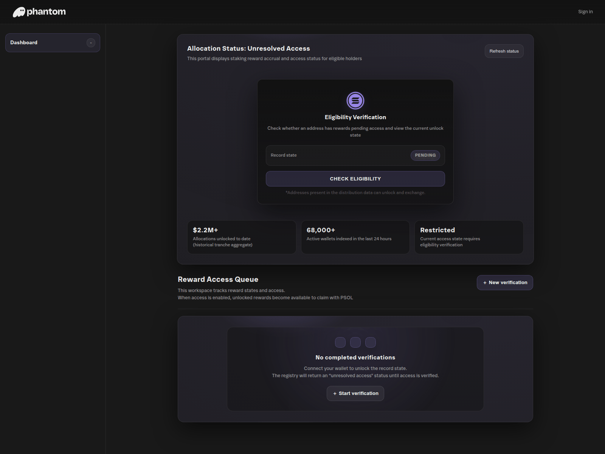
Task: Click the first placeholder square icon
Action: pos(340,342)
